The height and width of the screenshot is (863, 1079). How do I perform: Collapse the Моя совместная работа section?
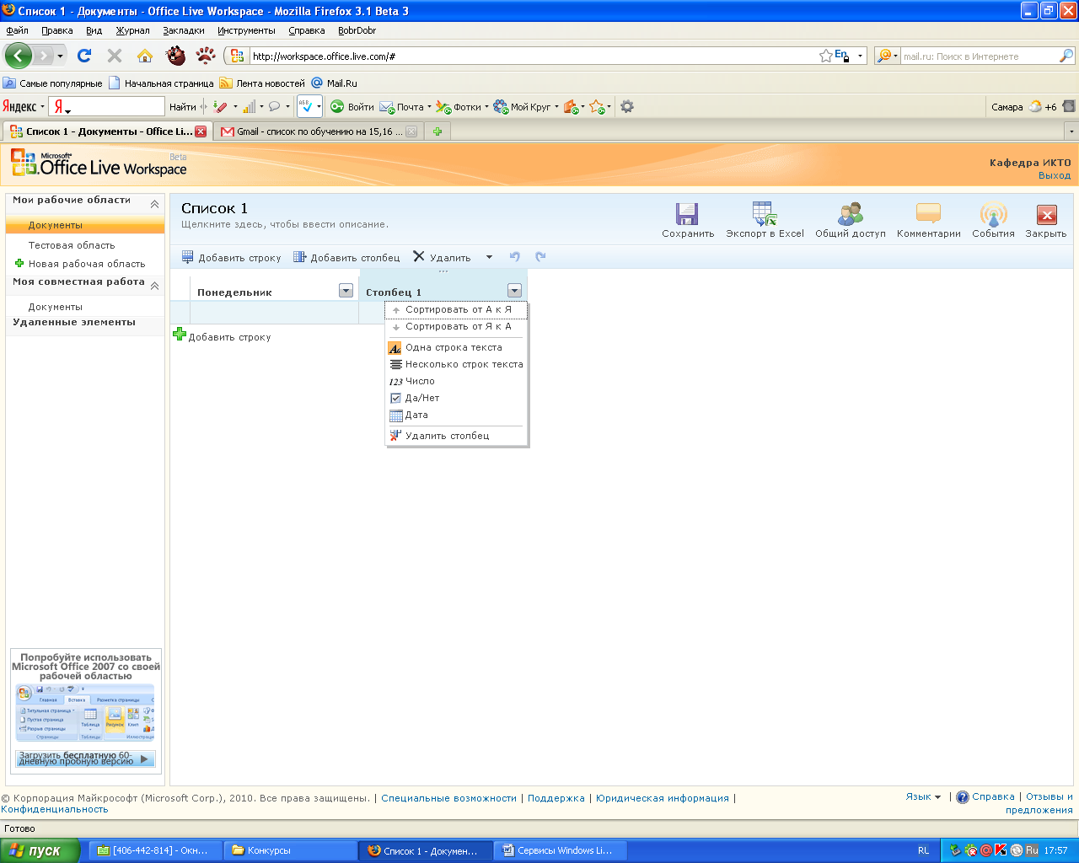pyautogui.click(x=154, y=286)
